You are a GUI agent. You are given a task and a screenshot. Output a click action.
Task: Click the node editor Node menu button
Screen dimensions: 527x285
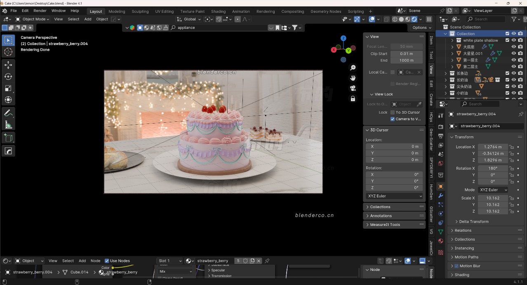pos(95,261)
